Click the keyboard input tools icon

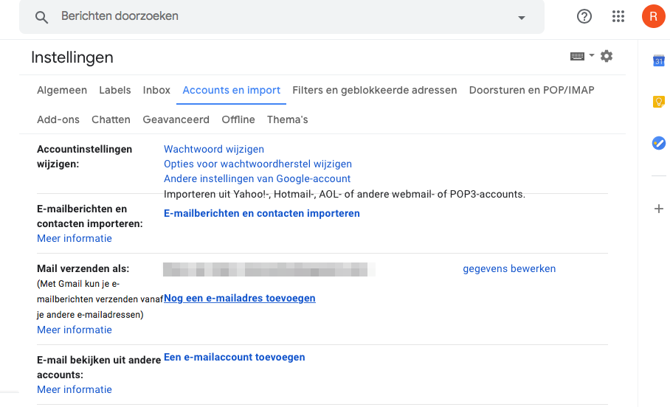pos(577,56)
